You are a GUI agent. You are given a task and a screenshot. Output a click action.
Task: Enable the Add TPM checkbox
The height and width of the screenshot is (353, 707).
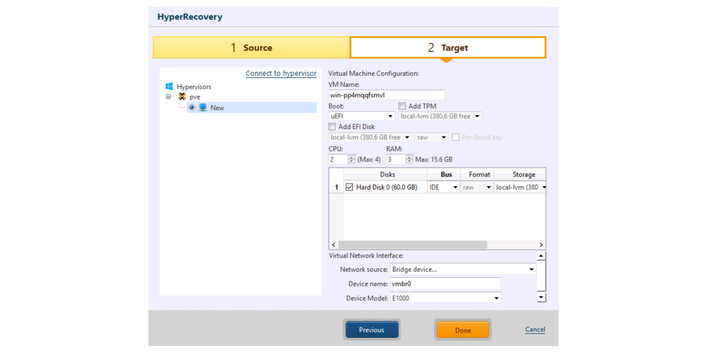point(402,106)
